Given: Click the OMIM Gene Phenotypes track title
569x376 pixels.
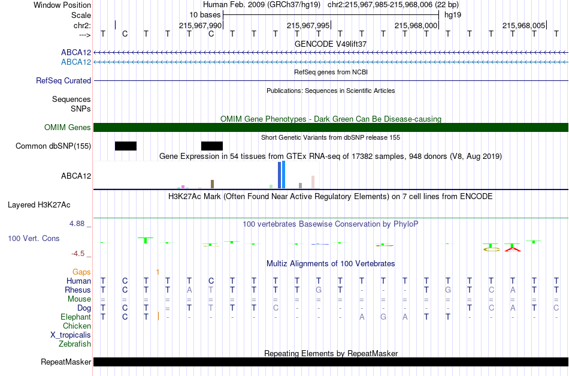Looking at the screenshot, I should 331,119.
